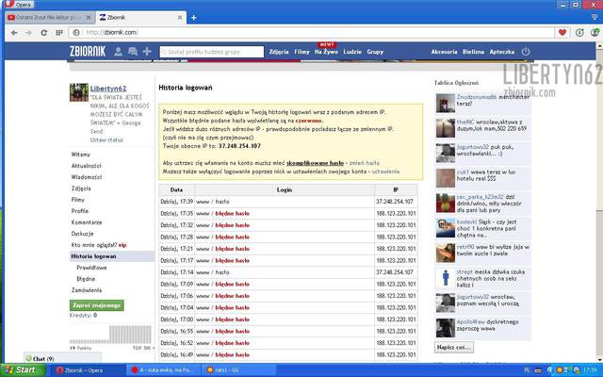Click the plus add icon in site header
Image resolution: width=603 pixels, height=377 pixels.
point(147,52)
